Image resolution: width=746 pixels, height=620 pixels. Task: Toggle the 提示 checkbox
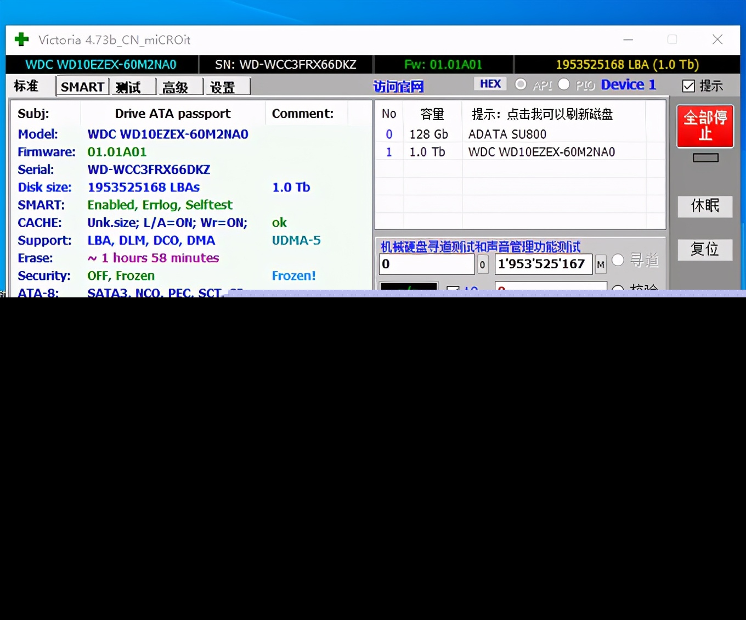[x=688, y=86]
